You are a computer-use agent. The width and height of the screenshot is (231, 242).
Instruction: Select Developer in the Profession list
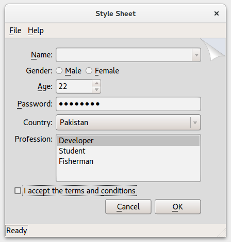[x=128, y=141]
